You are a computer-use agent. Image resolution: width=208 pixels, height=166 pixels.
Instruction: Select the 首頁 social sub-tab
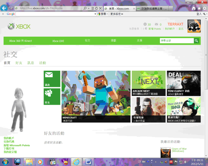click(7, 63)
